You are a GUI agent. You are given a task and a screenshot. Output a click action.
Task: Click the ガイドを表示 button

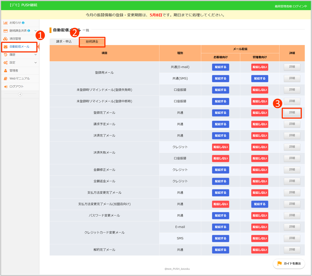click(289, 264)
